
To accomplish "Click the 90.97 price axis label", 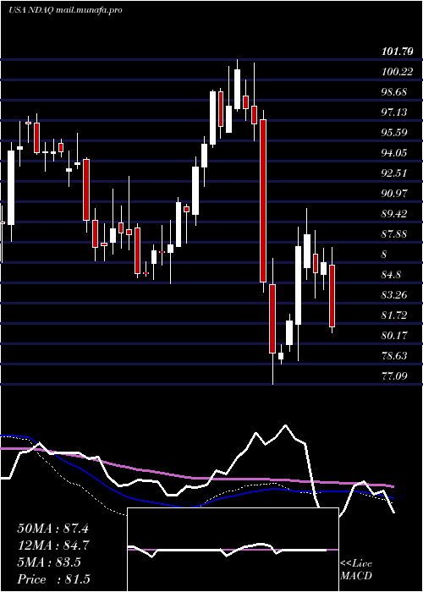I will pos(394,194).
